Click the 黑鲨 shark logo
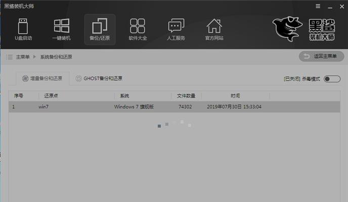This screenshot has width=348, height=202. coord(287,29)
